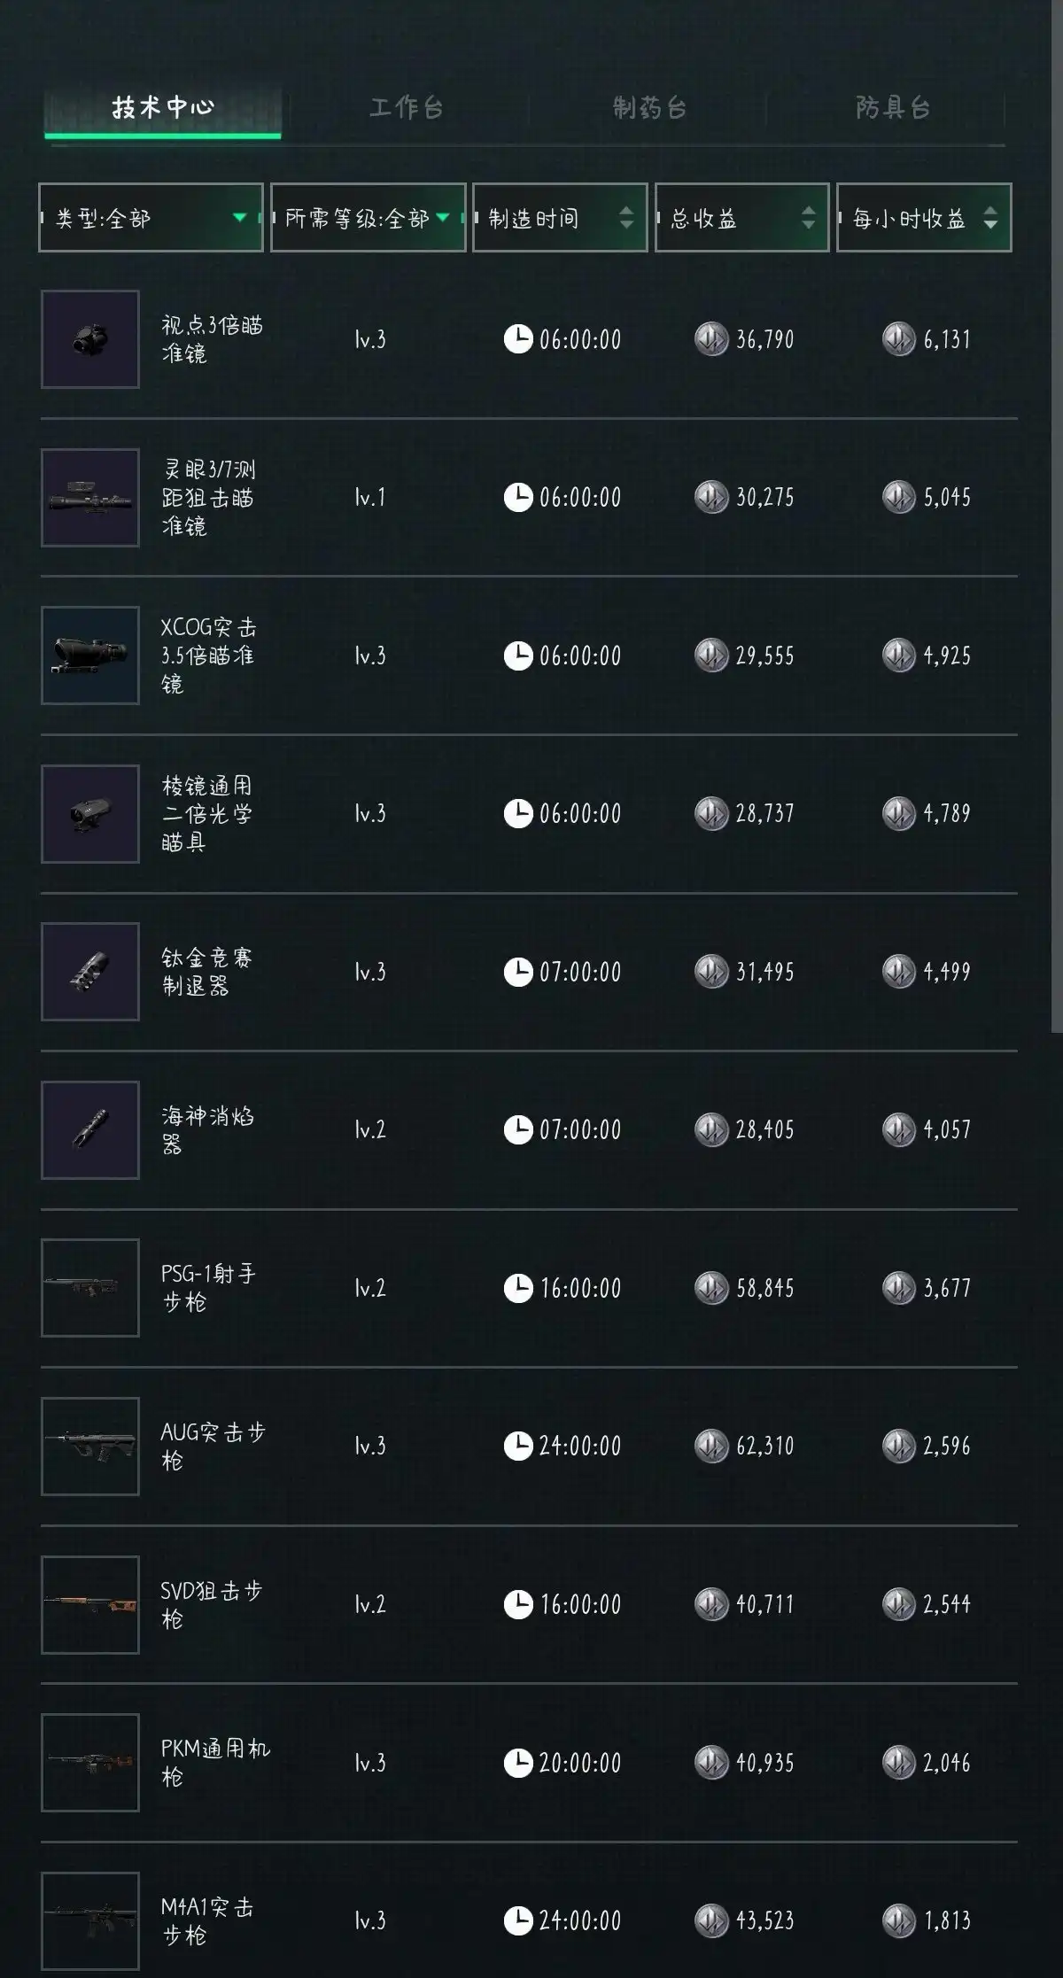1063x1978 pixels.
Task: Open the 类型:全部 filter dropdown
Action: [151, 218]
